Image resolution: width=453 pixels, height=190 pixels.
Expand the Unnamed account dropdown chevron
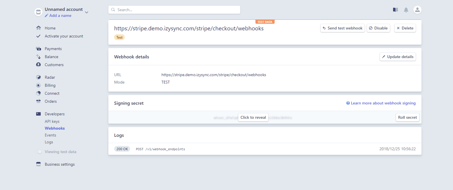(87, 12)
